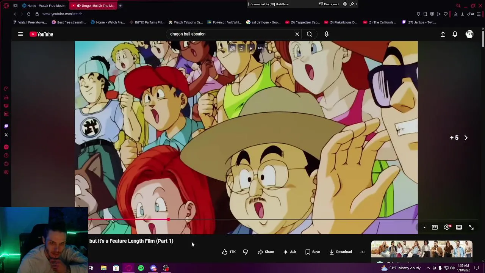
Task: Go back to the previous page
Action: point(15,14)
